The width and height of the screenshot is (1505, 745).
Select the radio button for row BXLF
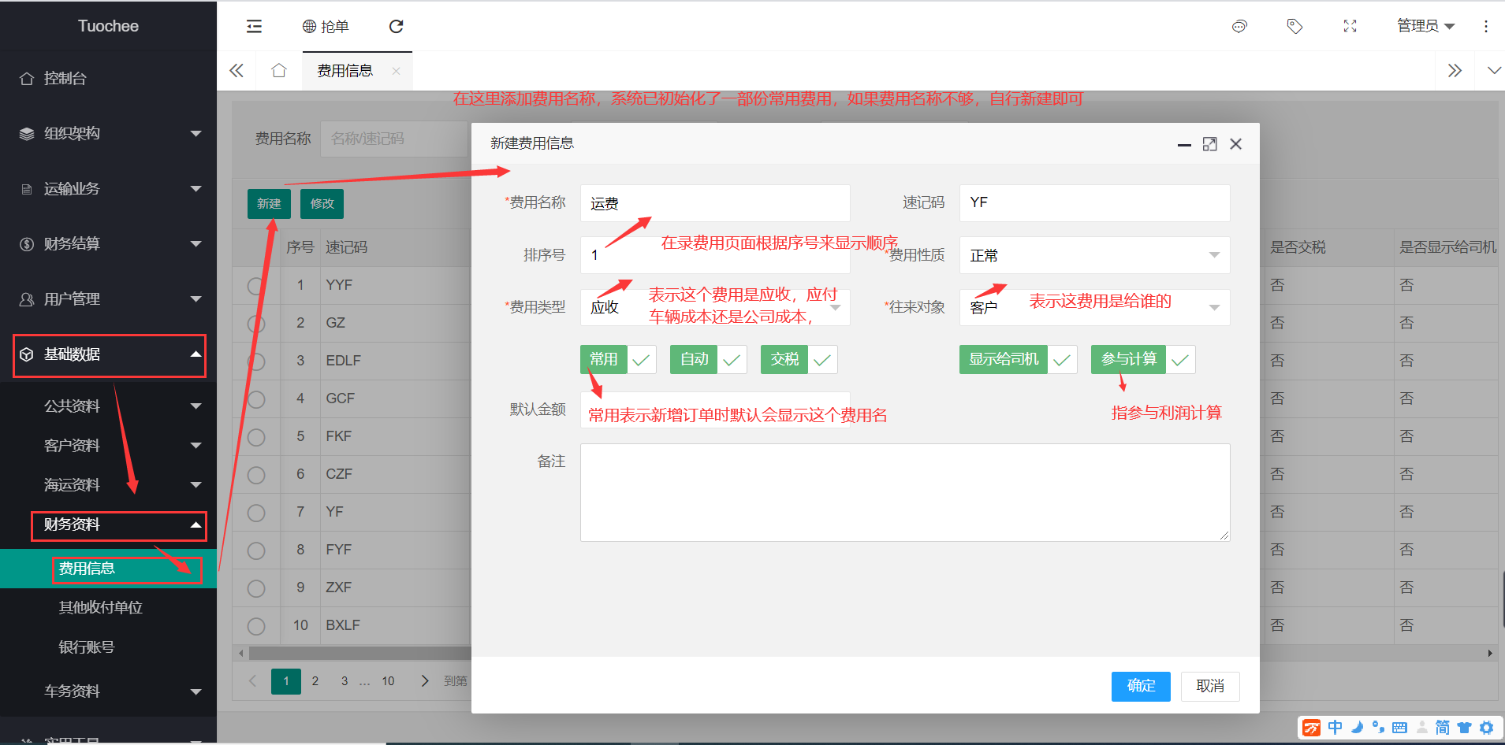pos(255,626)
